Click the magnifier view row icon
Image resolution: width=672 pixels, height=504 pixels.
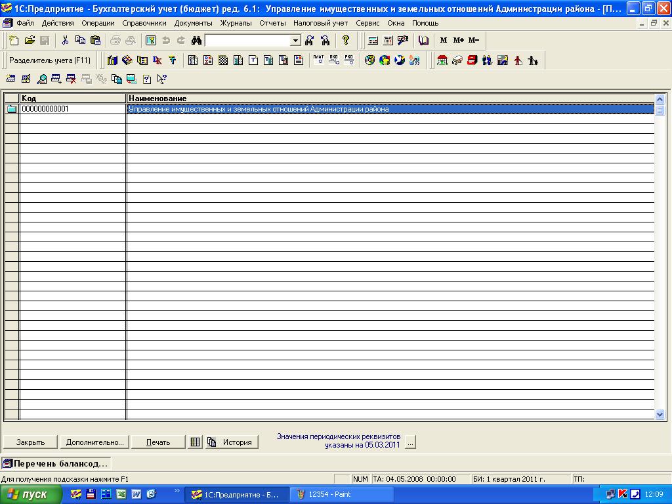[41, 79]
